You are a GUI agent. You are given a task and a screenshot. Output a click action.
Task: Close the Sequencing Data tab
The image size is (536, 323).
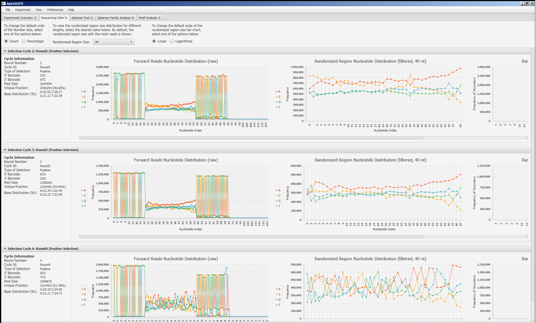click(x=66, y=18)
